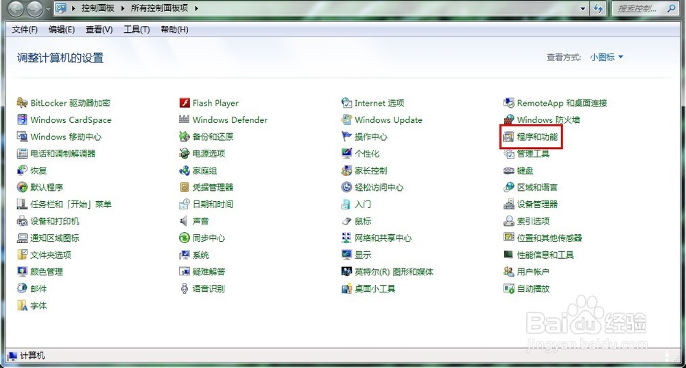
Task: Expand the arrow after 控制面板 in breadcrumb
Action: click(123, 8)
